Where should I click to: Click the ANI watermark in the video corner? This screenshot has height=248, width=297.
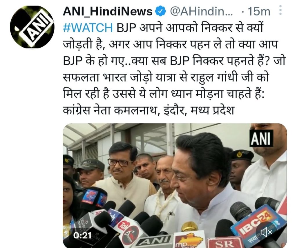(261, 138)
